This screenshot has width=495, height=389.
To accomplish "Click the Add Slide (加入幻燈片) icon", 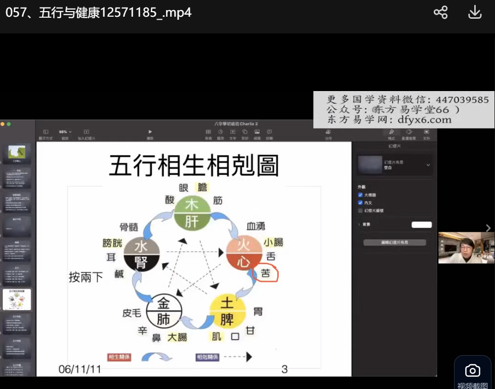I will (86, 132).
